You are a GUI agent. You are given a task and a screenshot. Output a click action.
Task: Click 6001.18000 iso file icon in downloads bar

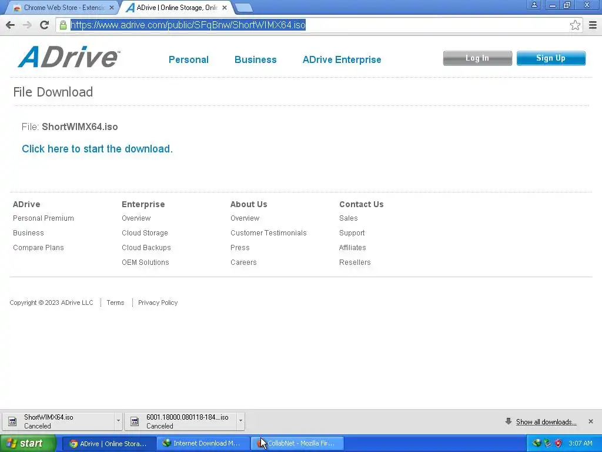(135, 421)
